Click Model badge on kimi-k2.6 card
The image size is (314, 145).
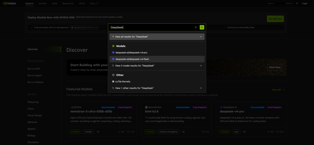click(150, 132)
